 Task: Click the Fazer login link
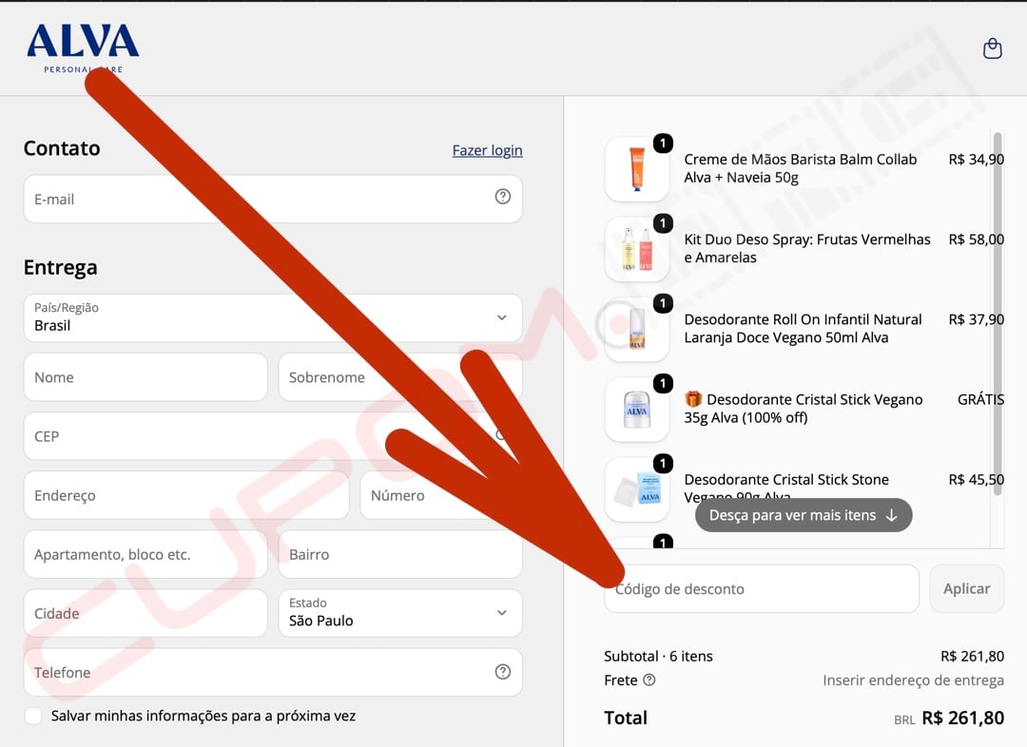pos(487,150)
